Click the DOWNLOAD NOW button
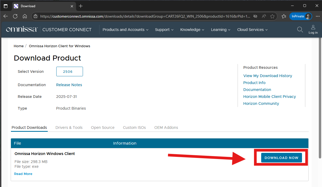This screenshot has height=187, width=322. pos(281,158)
